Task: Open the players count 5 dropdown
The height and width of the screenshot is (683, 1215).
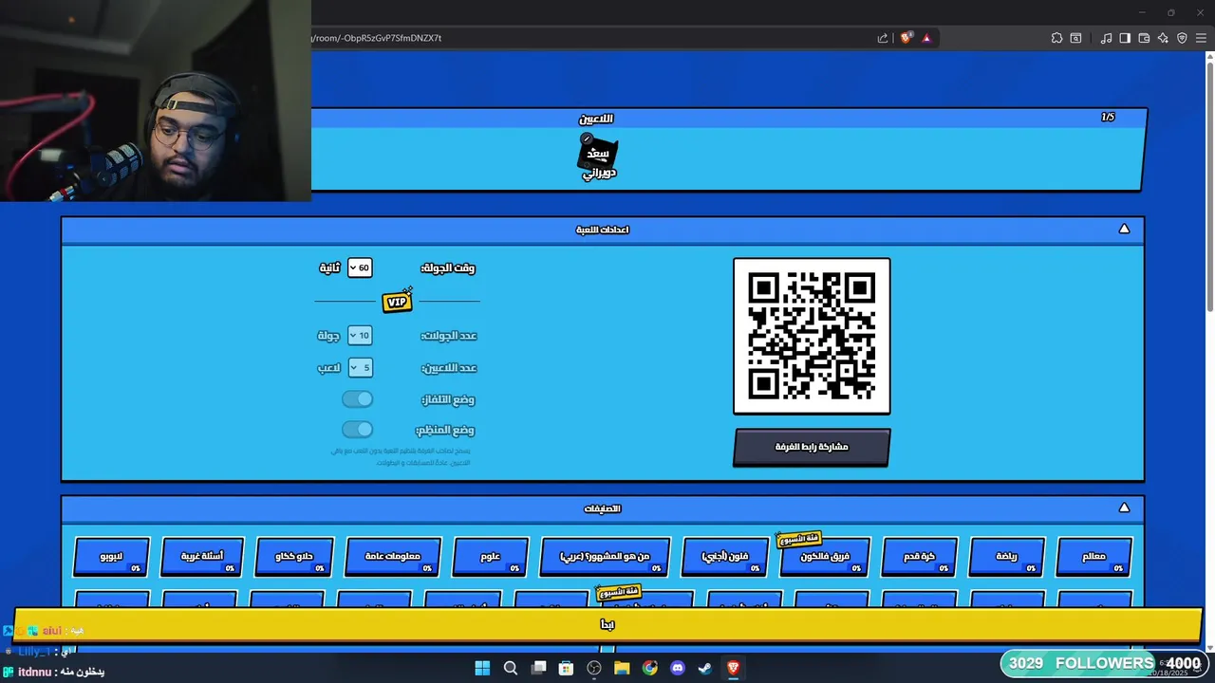Action: [x=360, y=367]
